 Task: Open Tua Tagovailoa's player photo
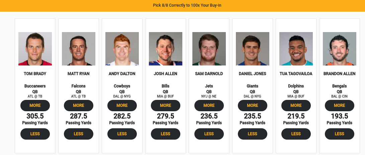[x=296, y=49]
